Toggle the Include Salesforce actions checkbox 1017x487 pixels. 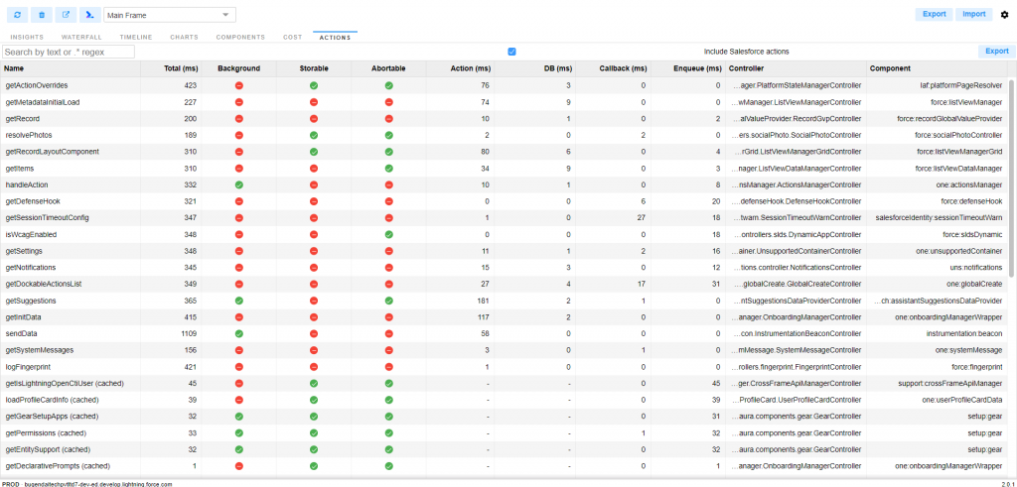click(x=511, y=52)
